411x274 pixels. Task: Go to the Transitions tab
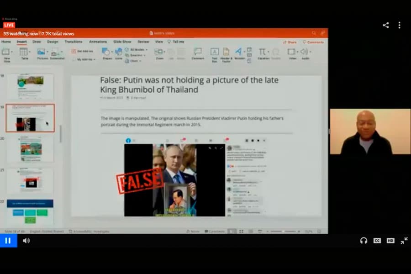point(74,42)
